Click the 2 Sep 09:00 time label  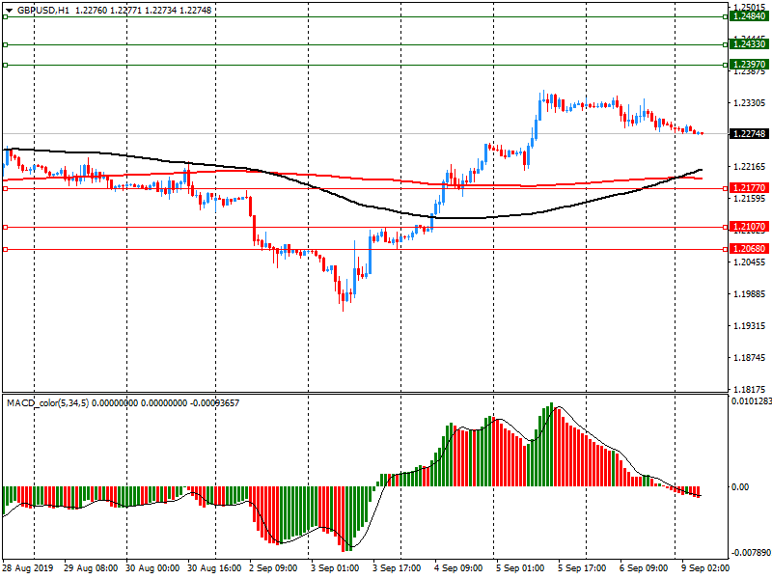click(273, 568)
